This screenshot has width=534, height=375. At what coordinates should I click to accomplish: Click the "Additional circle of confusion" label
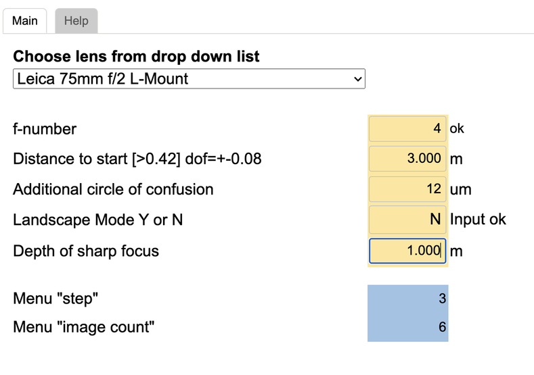(113, 189)
